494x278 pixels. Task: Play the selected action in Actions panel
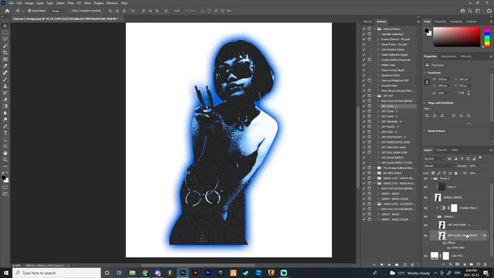(x=389, y=265)
